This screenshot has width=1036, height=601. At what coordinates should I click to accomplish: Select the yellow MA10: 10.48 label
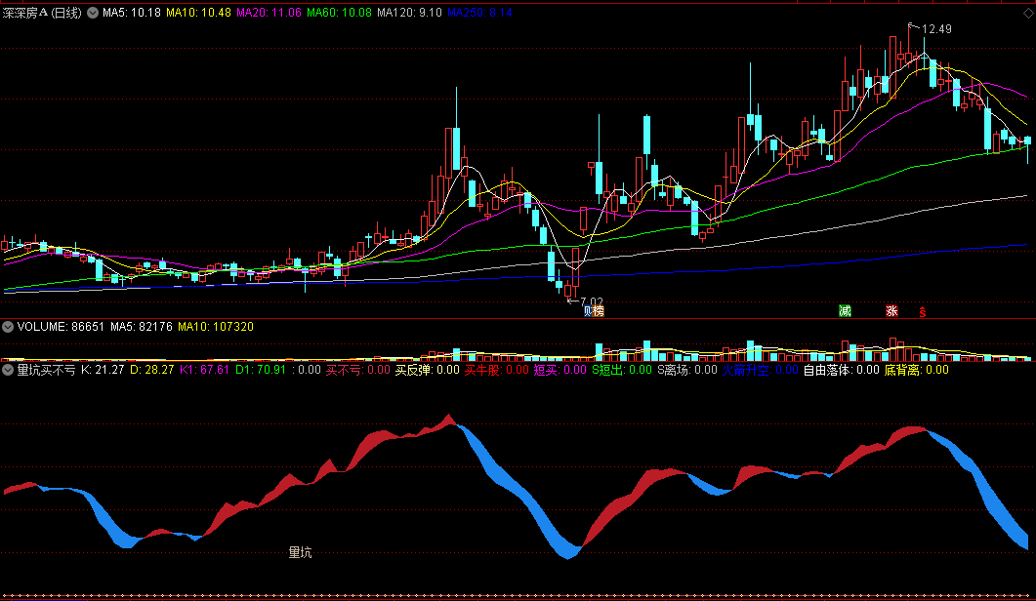click(x=198, y=13)
